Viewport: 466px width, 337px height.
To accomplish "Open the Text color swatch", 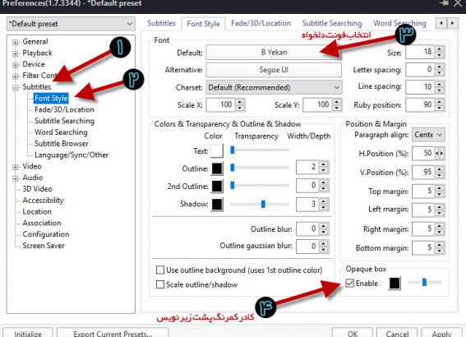I will point(217,151).
